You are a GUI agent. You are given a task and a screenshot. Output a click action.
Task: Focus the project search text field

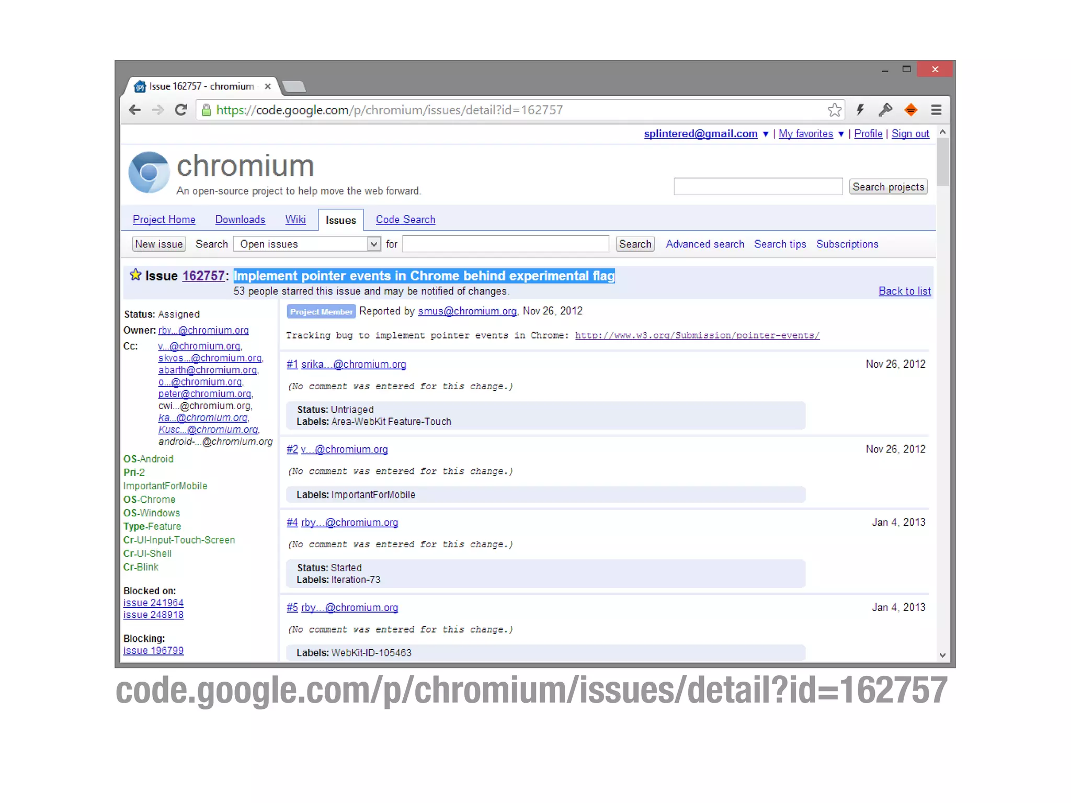(x=758, y=187)
